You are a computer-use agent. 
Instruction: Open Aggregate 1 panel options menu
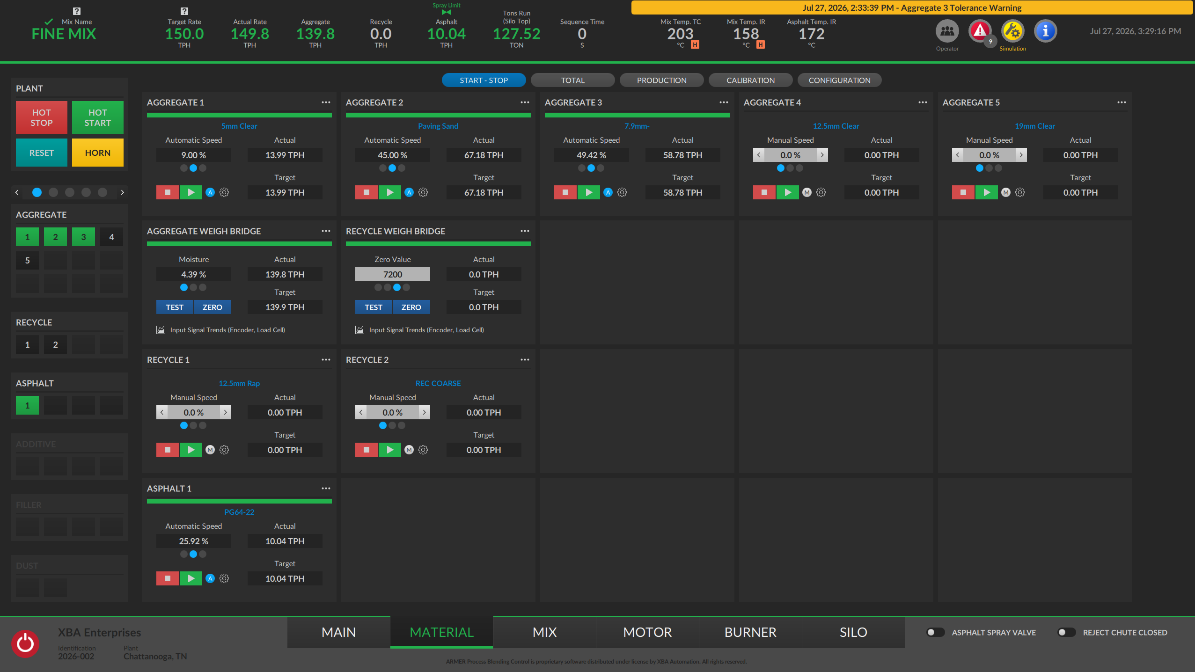tap(326, 102)
